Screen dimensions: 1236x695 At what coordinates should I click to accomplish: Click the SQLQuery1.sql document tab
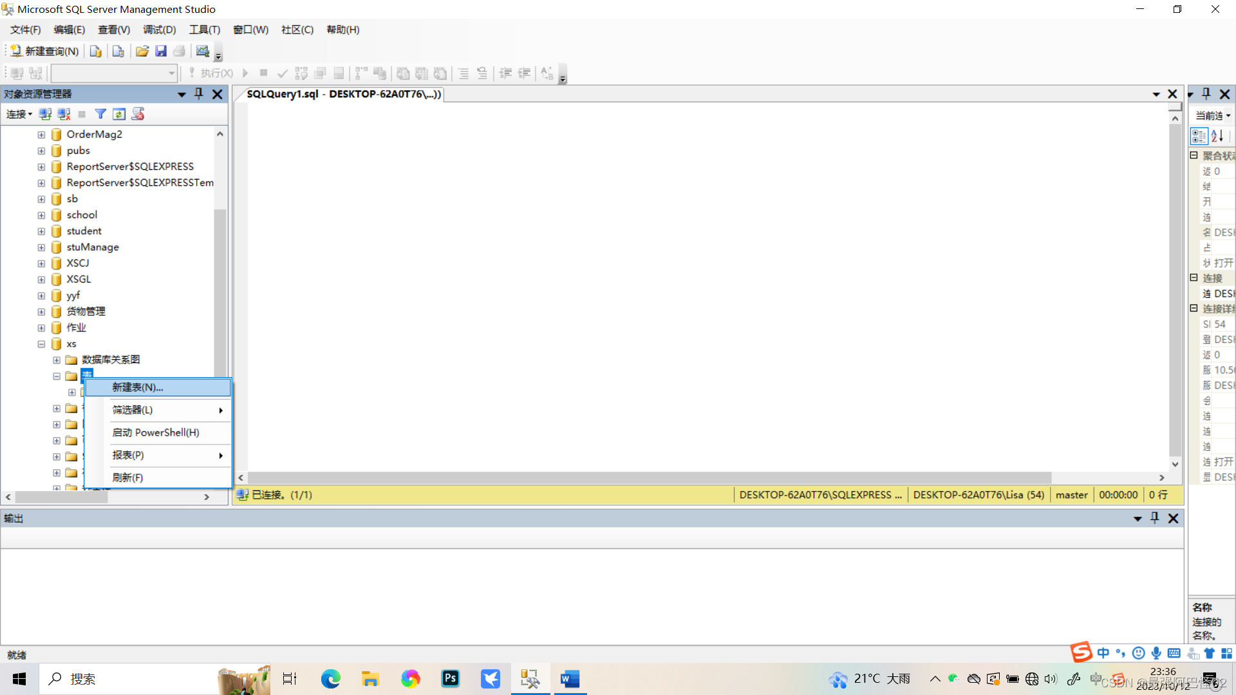coord(343,94)
